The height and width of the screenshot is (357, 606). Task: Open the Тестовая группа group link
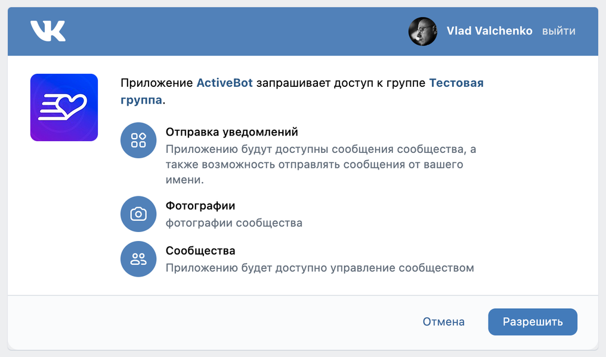coord(456,83)
